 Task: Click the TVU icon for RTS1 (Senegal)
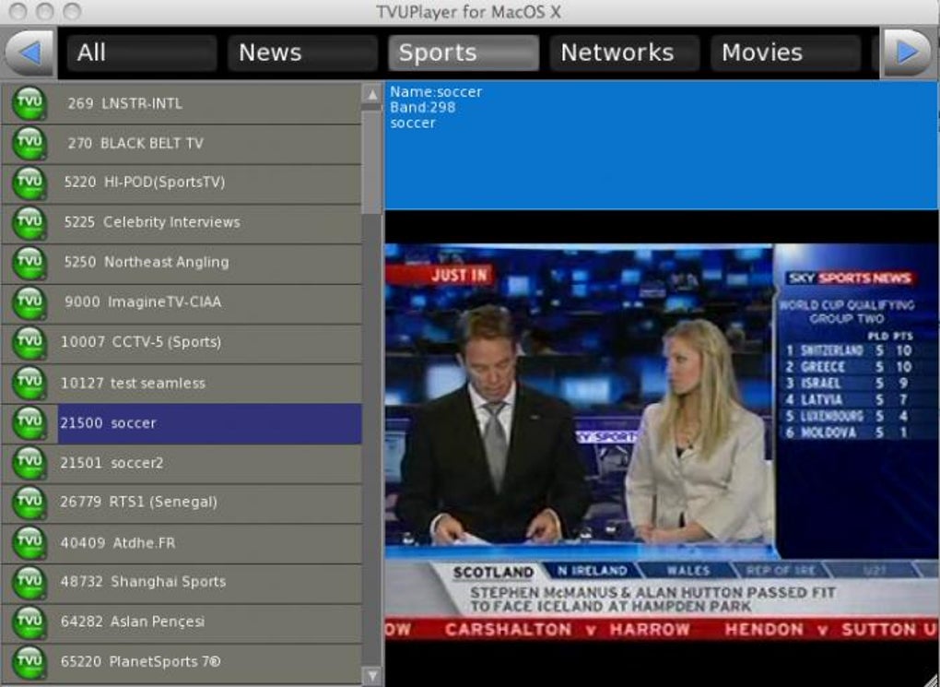(x=29, y=503)
